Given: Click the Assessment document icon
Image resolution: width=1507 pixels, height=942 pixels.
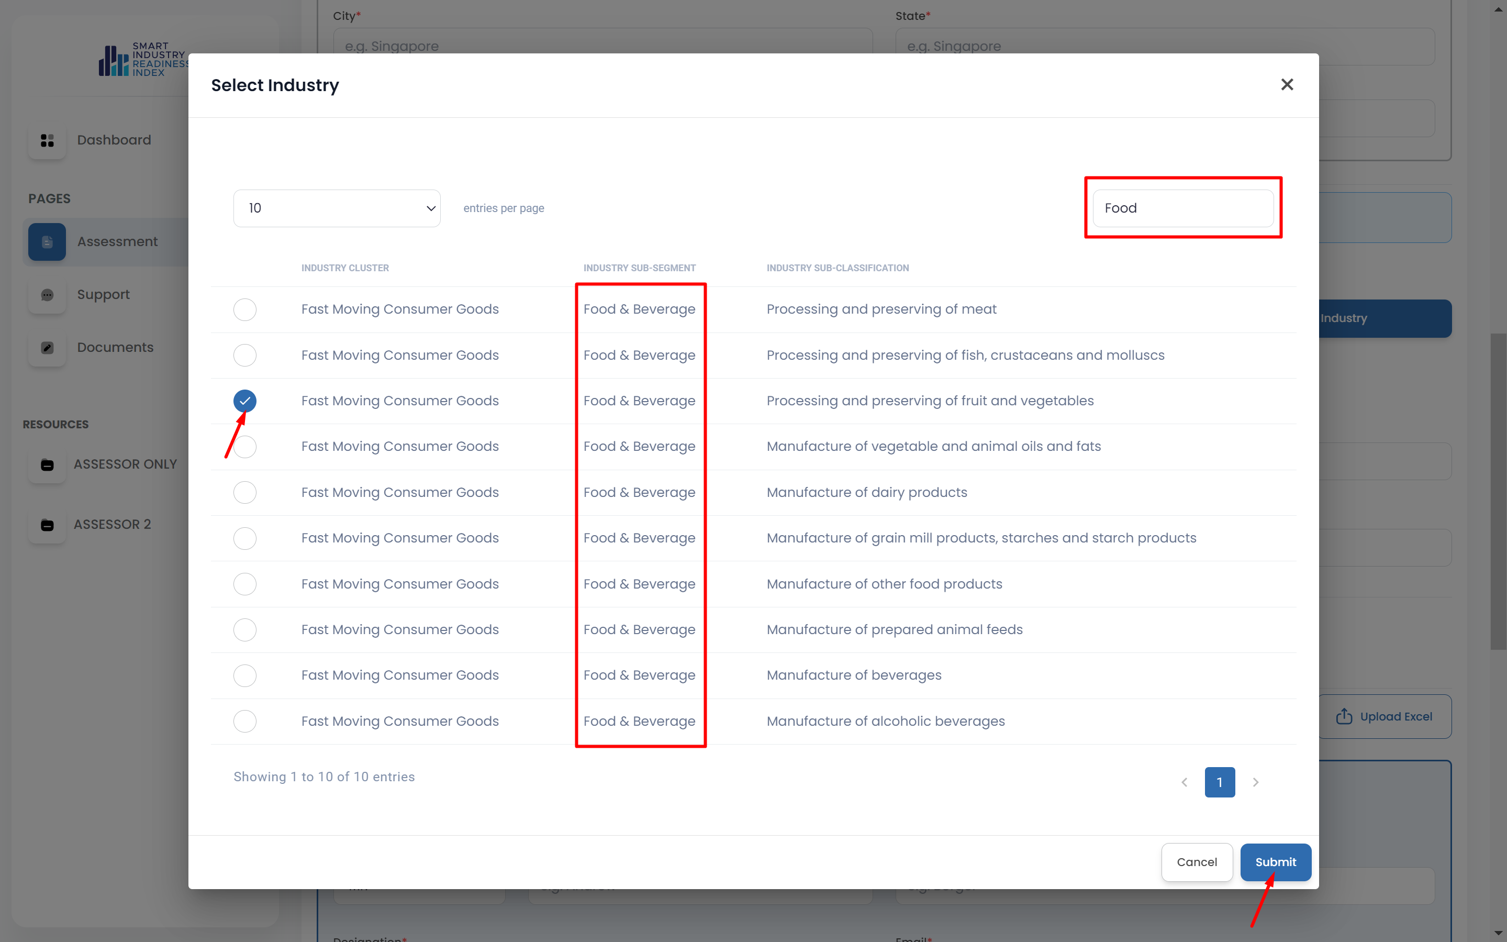Looking at the screenshot, I should (x=47, y=242).
